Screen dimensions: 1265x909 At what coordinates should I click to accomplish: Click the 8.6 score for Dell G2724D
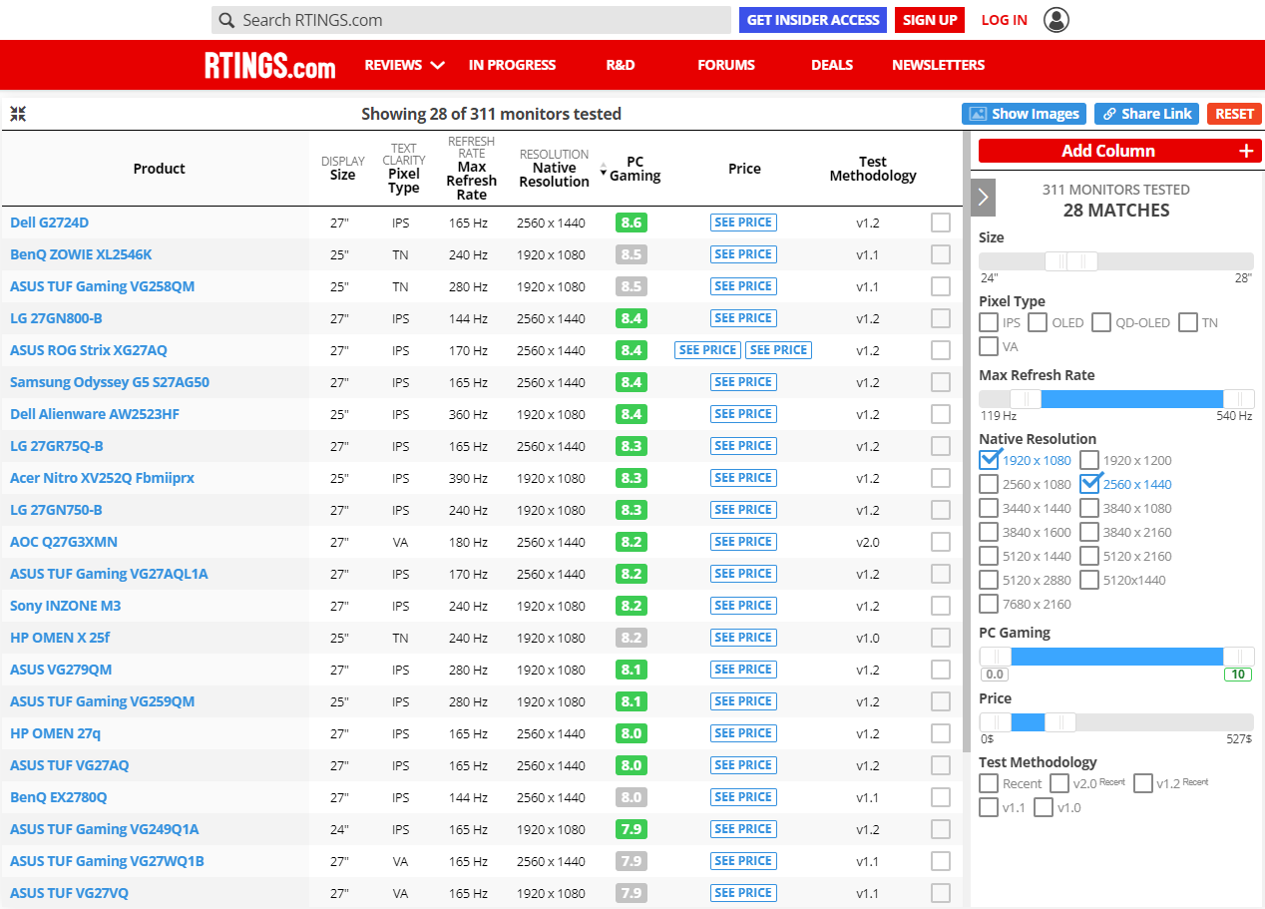coord(632,223)
